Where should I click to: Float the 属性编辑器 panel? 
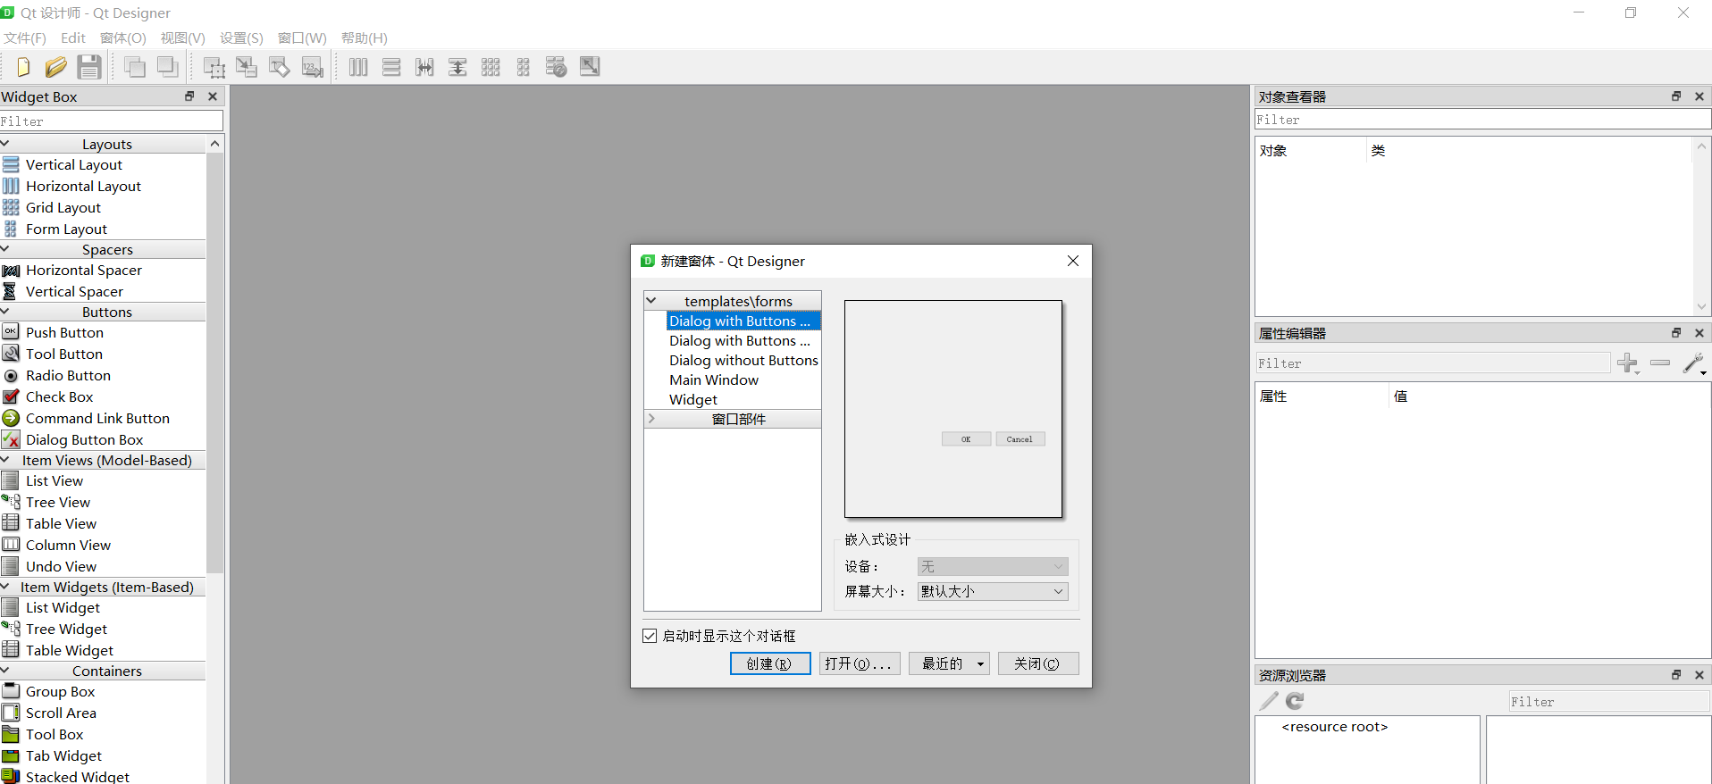tap(1676, 333)
